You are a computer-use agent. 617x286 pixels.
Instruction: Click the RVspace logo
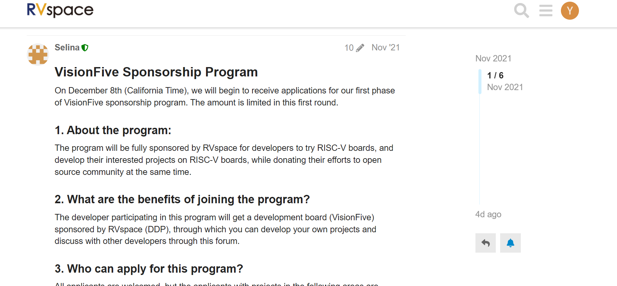(60, 10)
